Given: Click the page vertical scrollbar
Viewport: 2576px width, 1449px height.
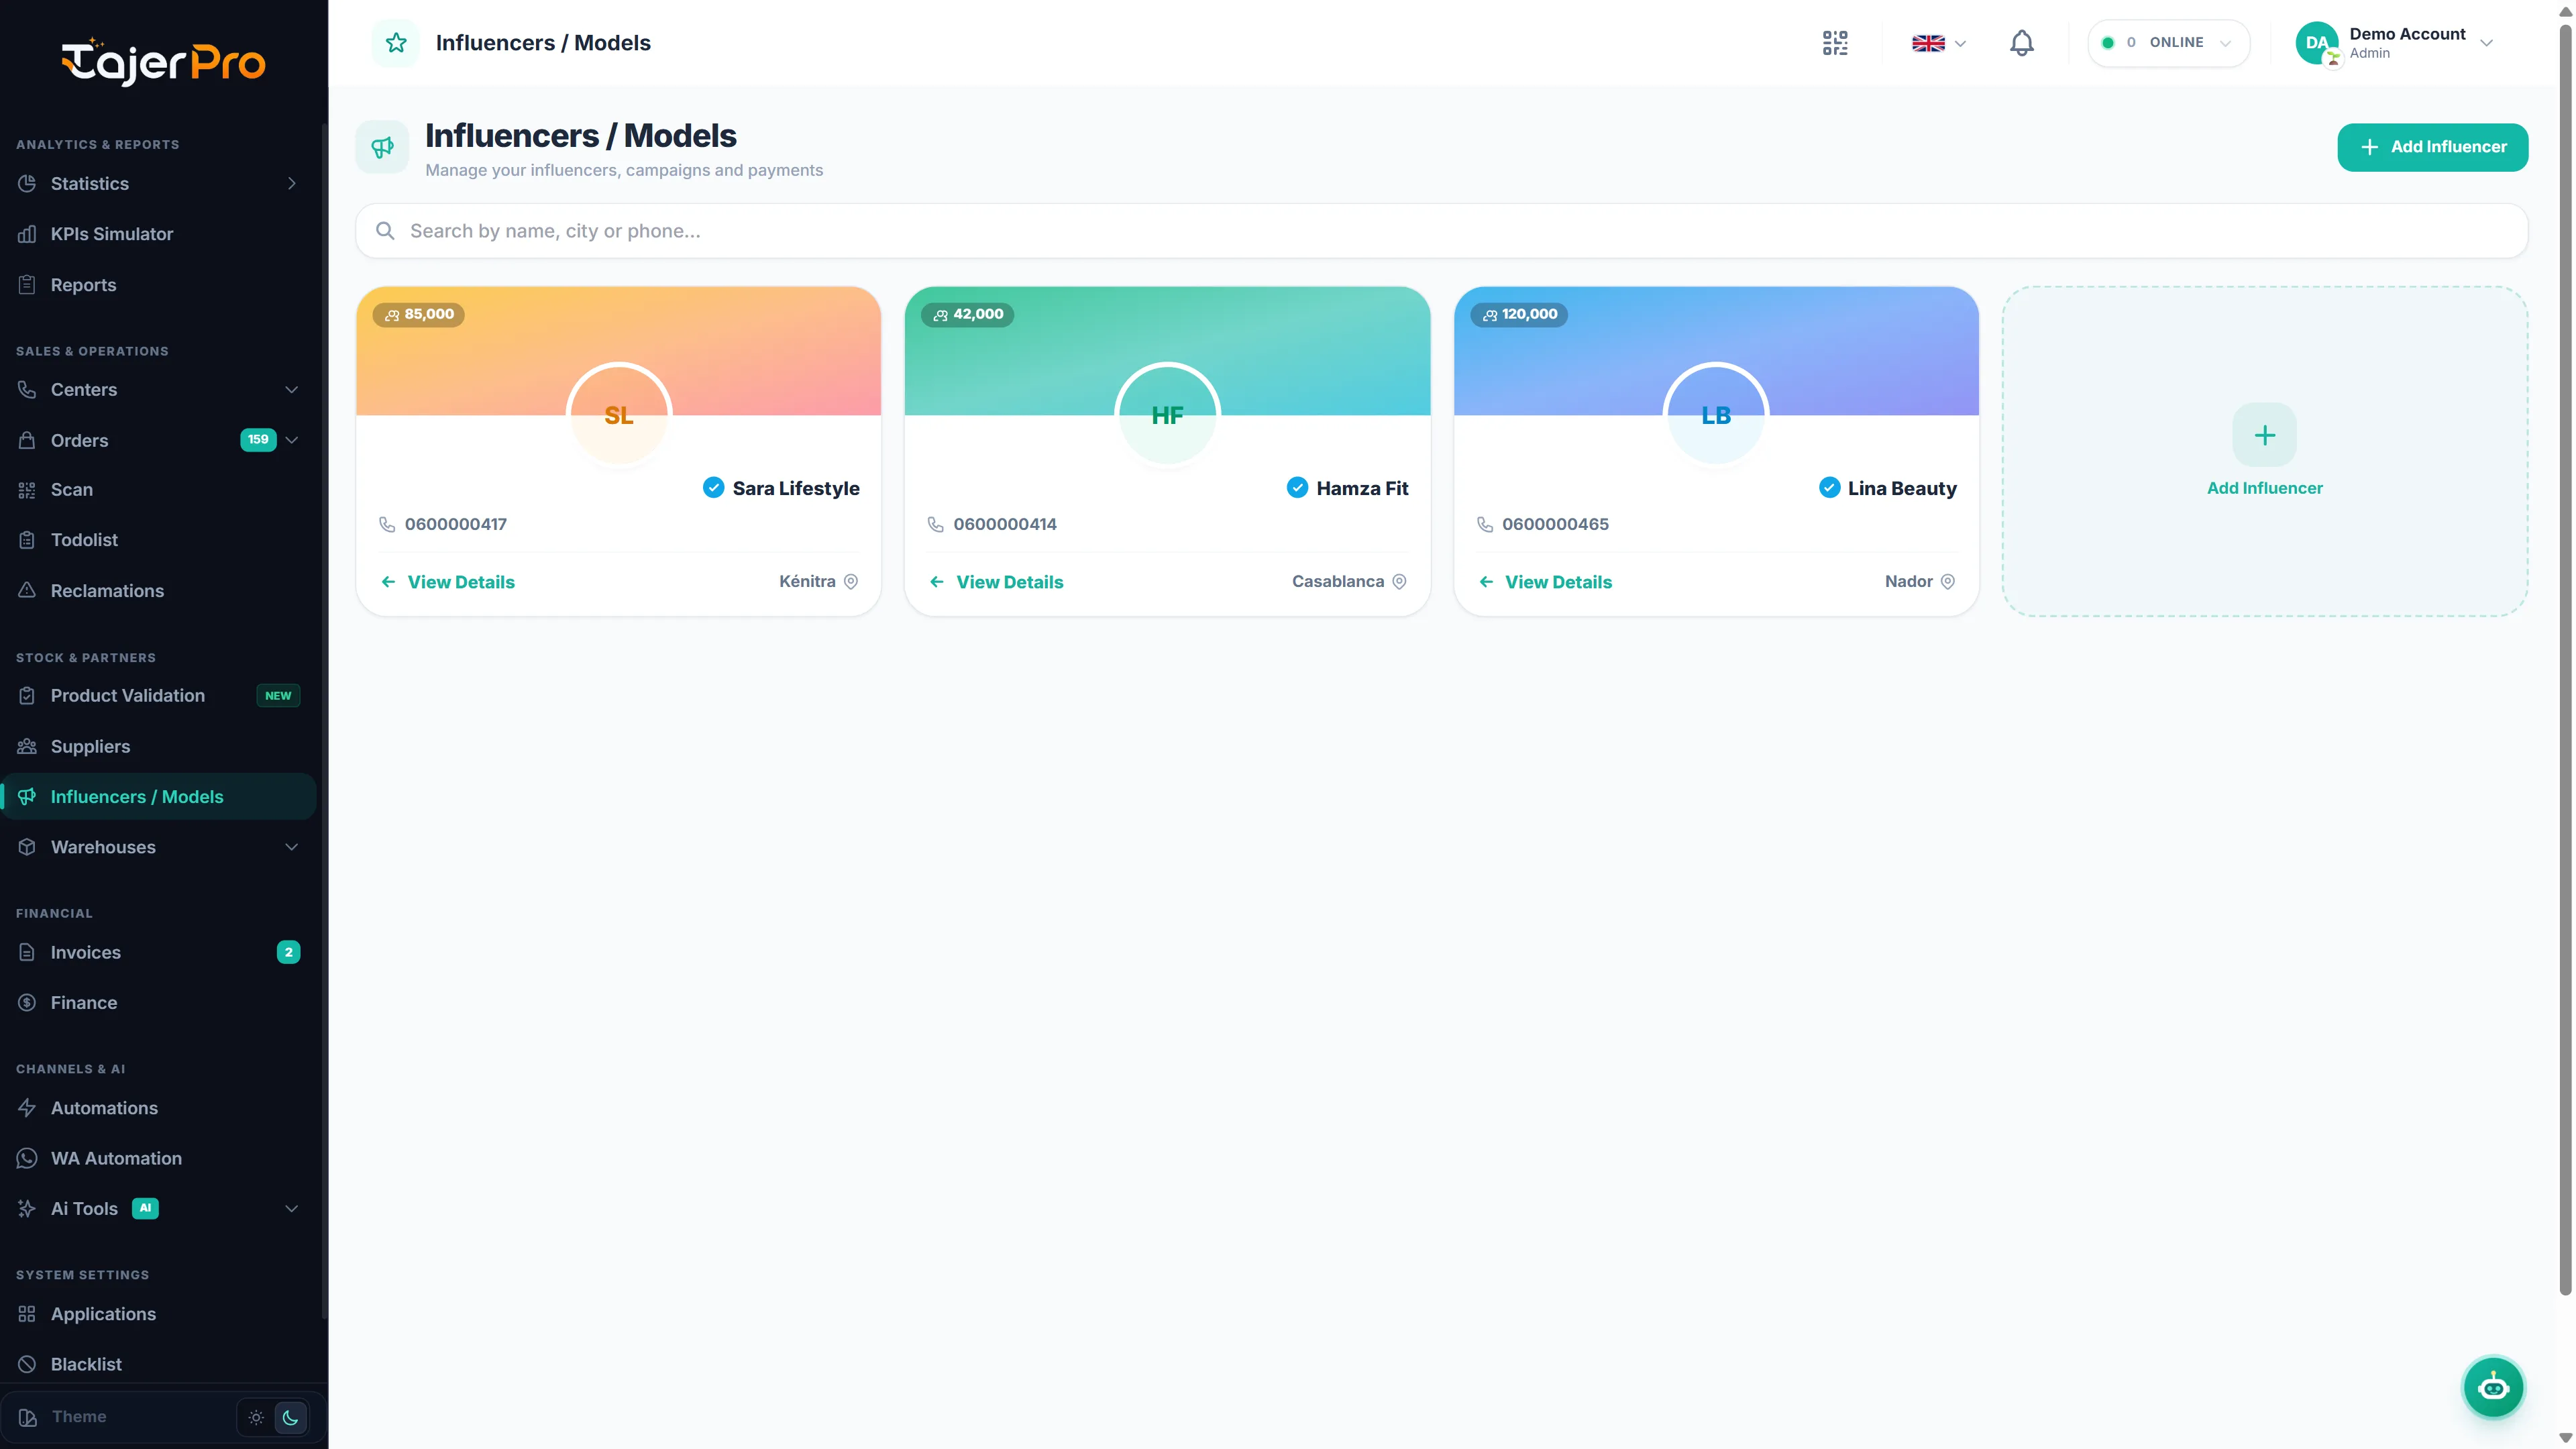Looking at the screenshot, I should coord(2565,660).
